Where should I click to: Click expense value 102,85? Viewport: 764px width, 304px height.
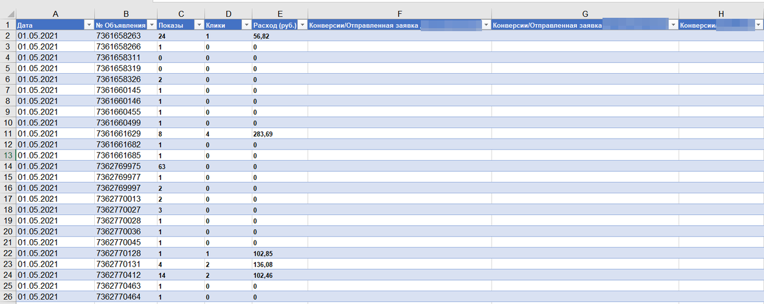pyautogui.click(x=264, y=254)
